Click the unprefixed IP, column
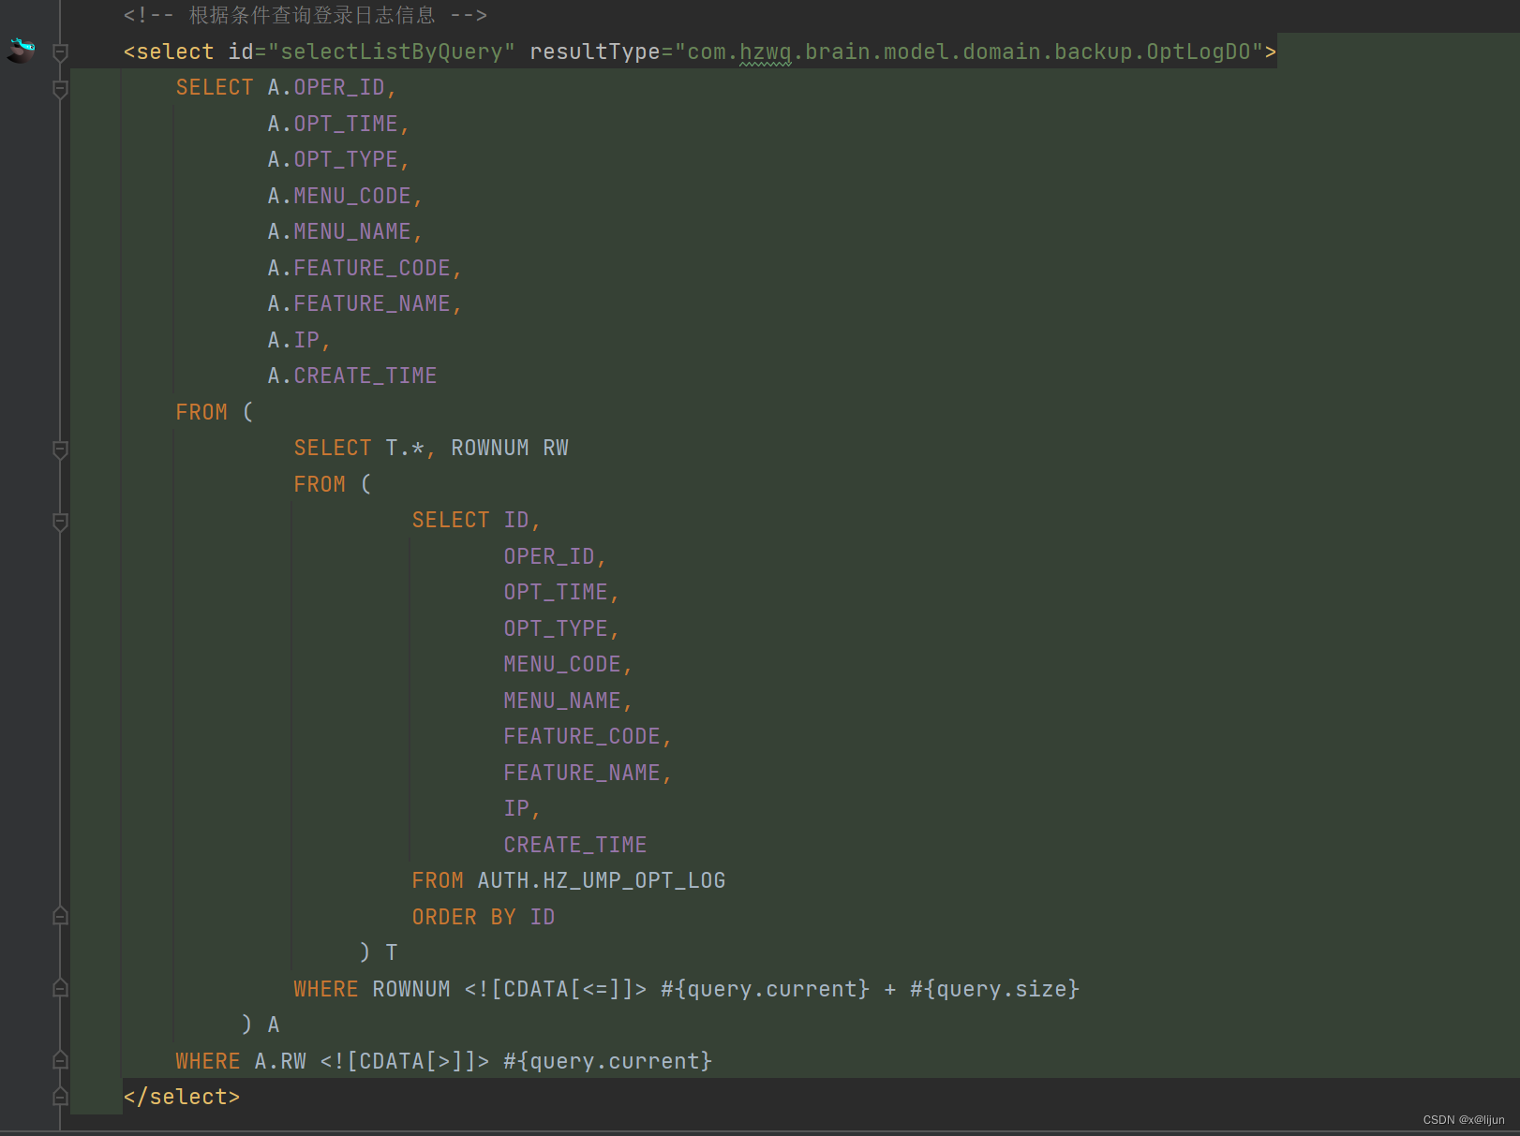This screenshot has width=1520, height=1136. click(522, 808)
